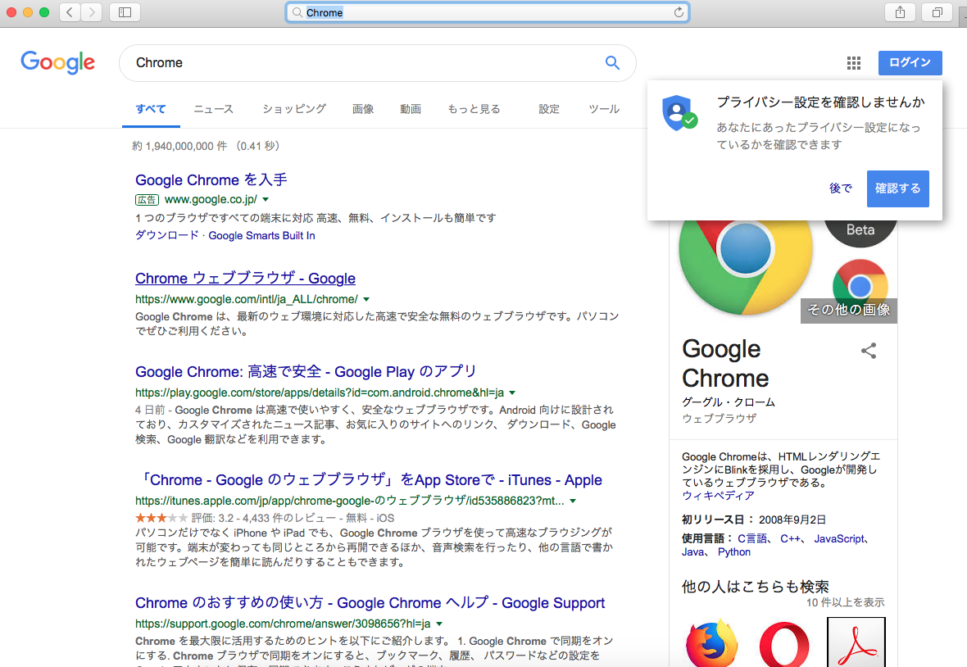Open the Chrome ウェブブラウザ - Google link
The width and height of the screenshot is (967, 667).
245,279
